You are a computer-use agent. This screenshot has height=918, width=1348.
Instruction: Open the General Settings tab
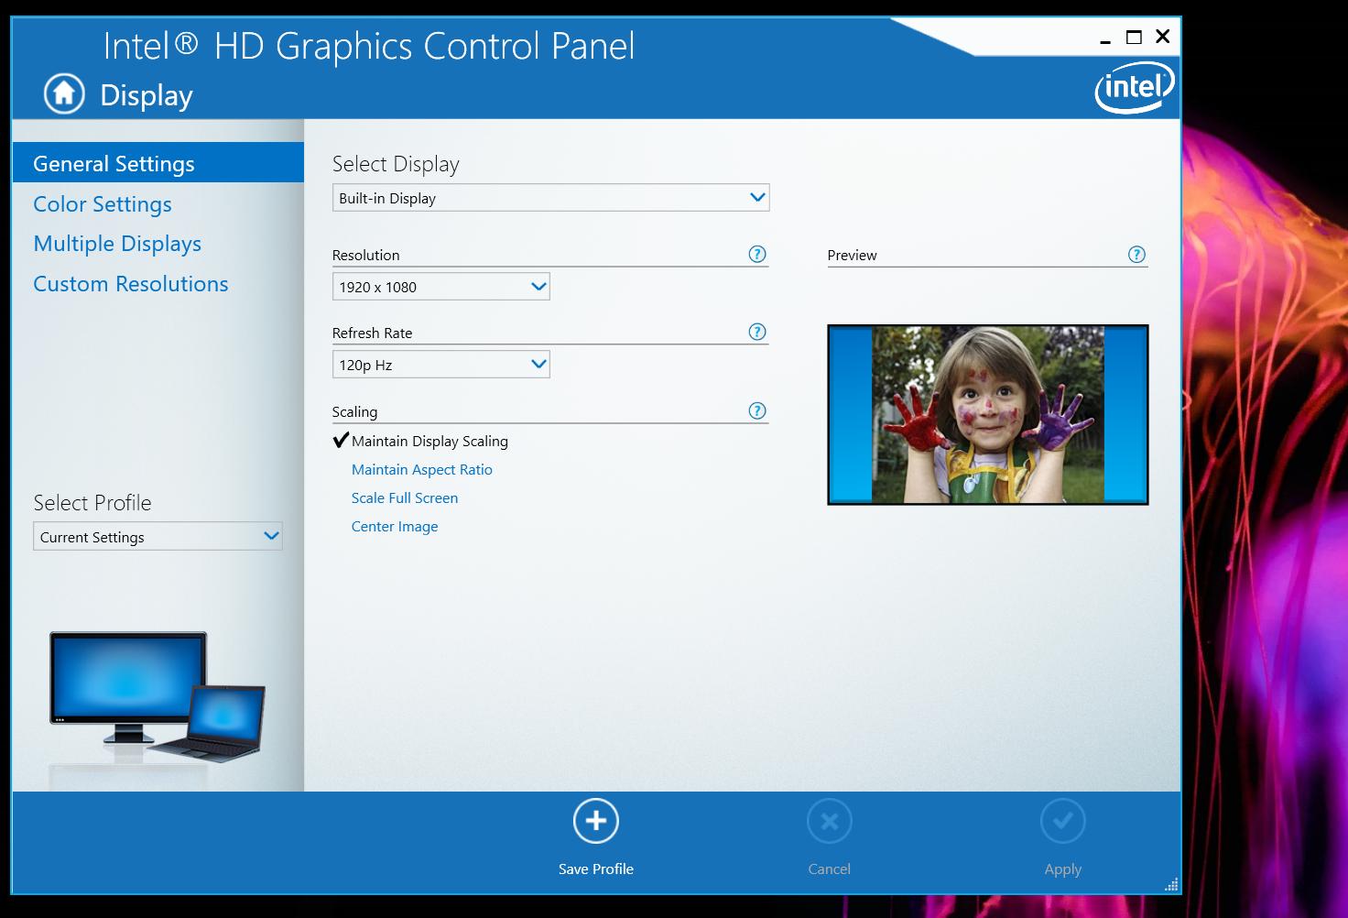(158, 163)
